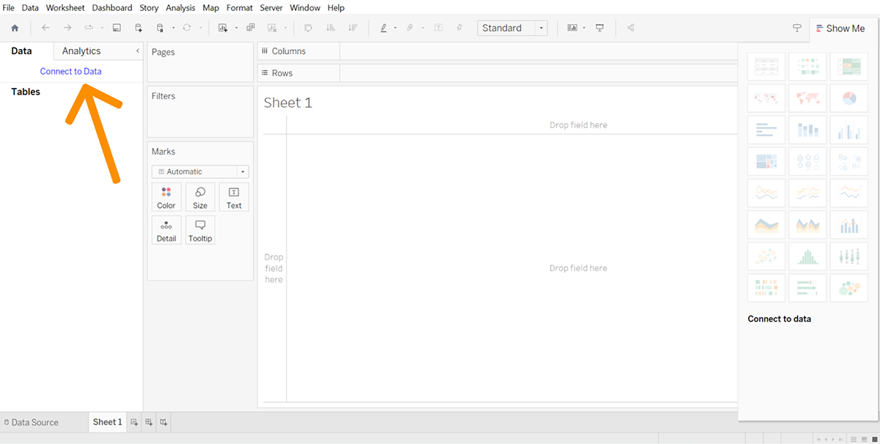
Task: Click the Tableau home start page icon
Action: pos(15,28)
